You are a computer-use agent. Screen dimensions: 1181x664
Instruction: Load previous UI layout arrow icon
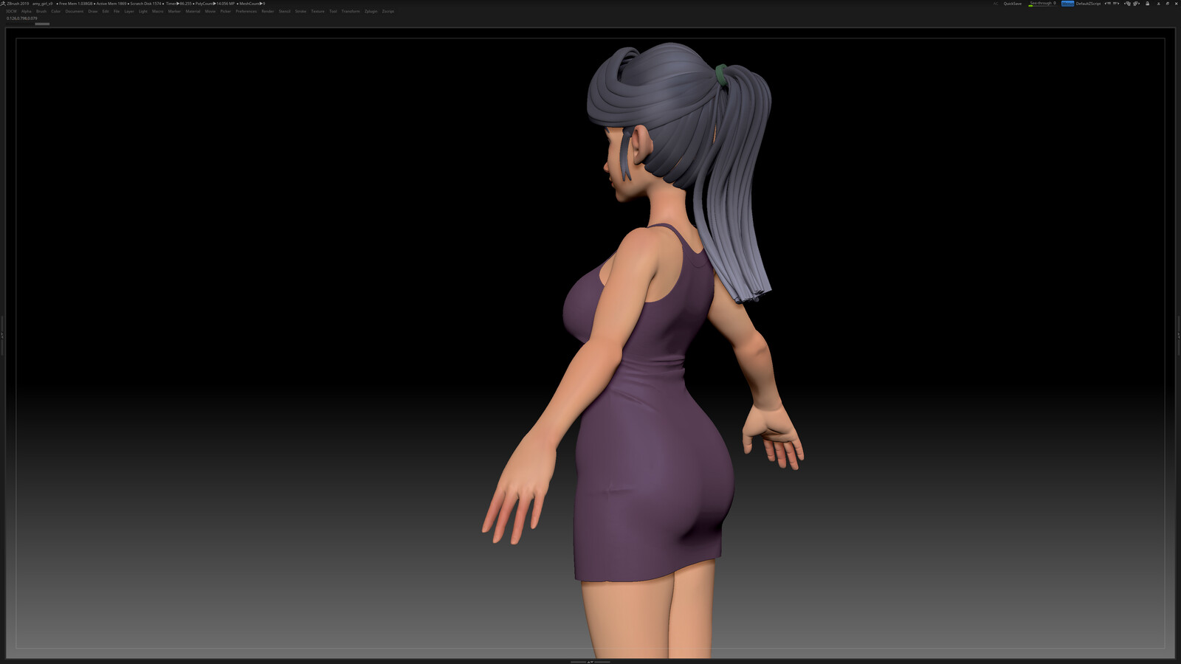tap(1107, 4)
